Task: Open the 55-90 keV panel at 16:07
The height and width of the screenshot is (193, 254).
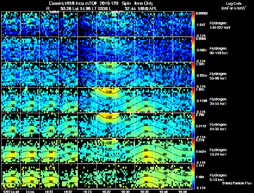Action: [x=68, y=75]
